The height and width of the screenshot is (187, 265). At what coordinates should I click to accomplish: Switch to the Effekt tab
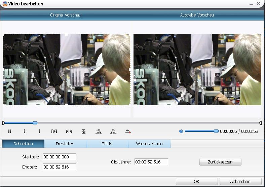point(107,144)
